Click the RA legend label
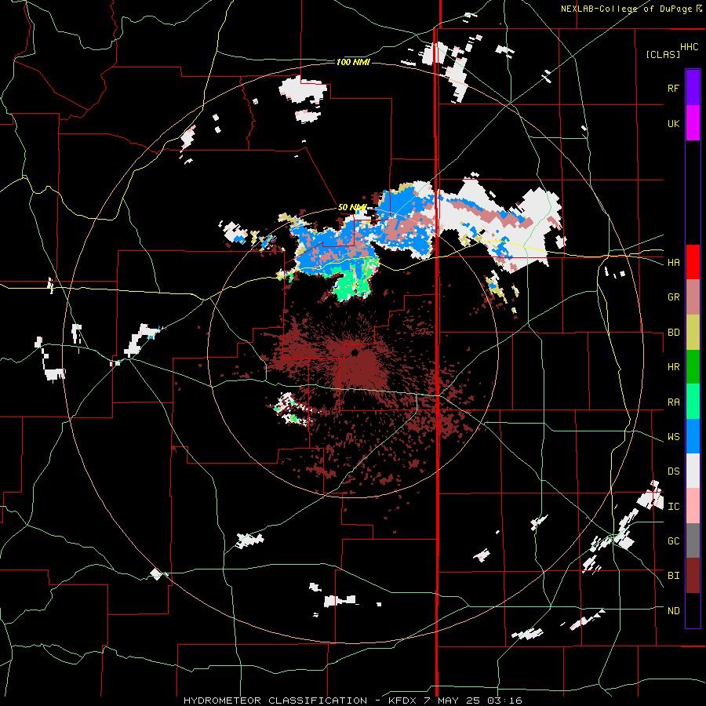 coord(673,402)
